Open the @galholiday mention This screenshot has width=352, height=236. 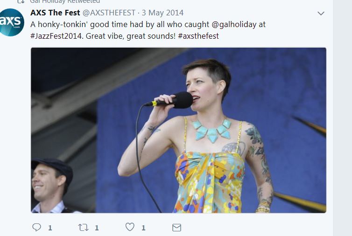tap(234, 24)
